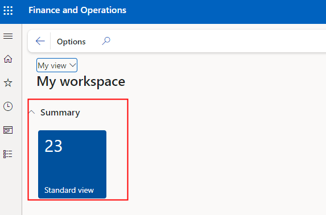
Task: Open Favorites star icon in sidebar
Action: coord(8,82)
